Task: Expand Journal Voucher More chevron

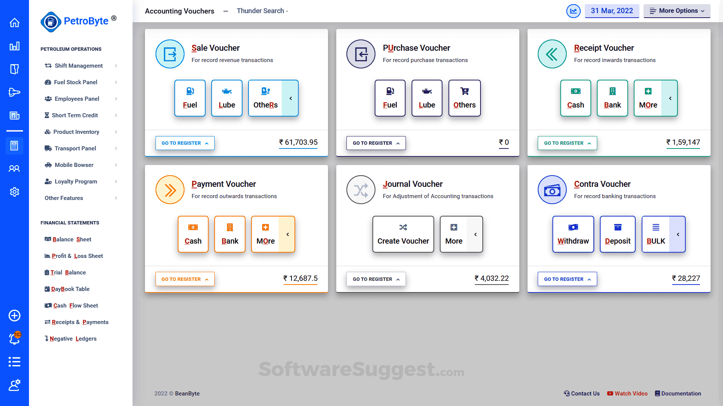Action: pyautogui.click(x=475, y=234)
